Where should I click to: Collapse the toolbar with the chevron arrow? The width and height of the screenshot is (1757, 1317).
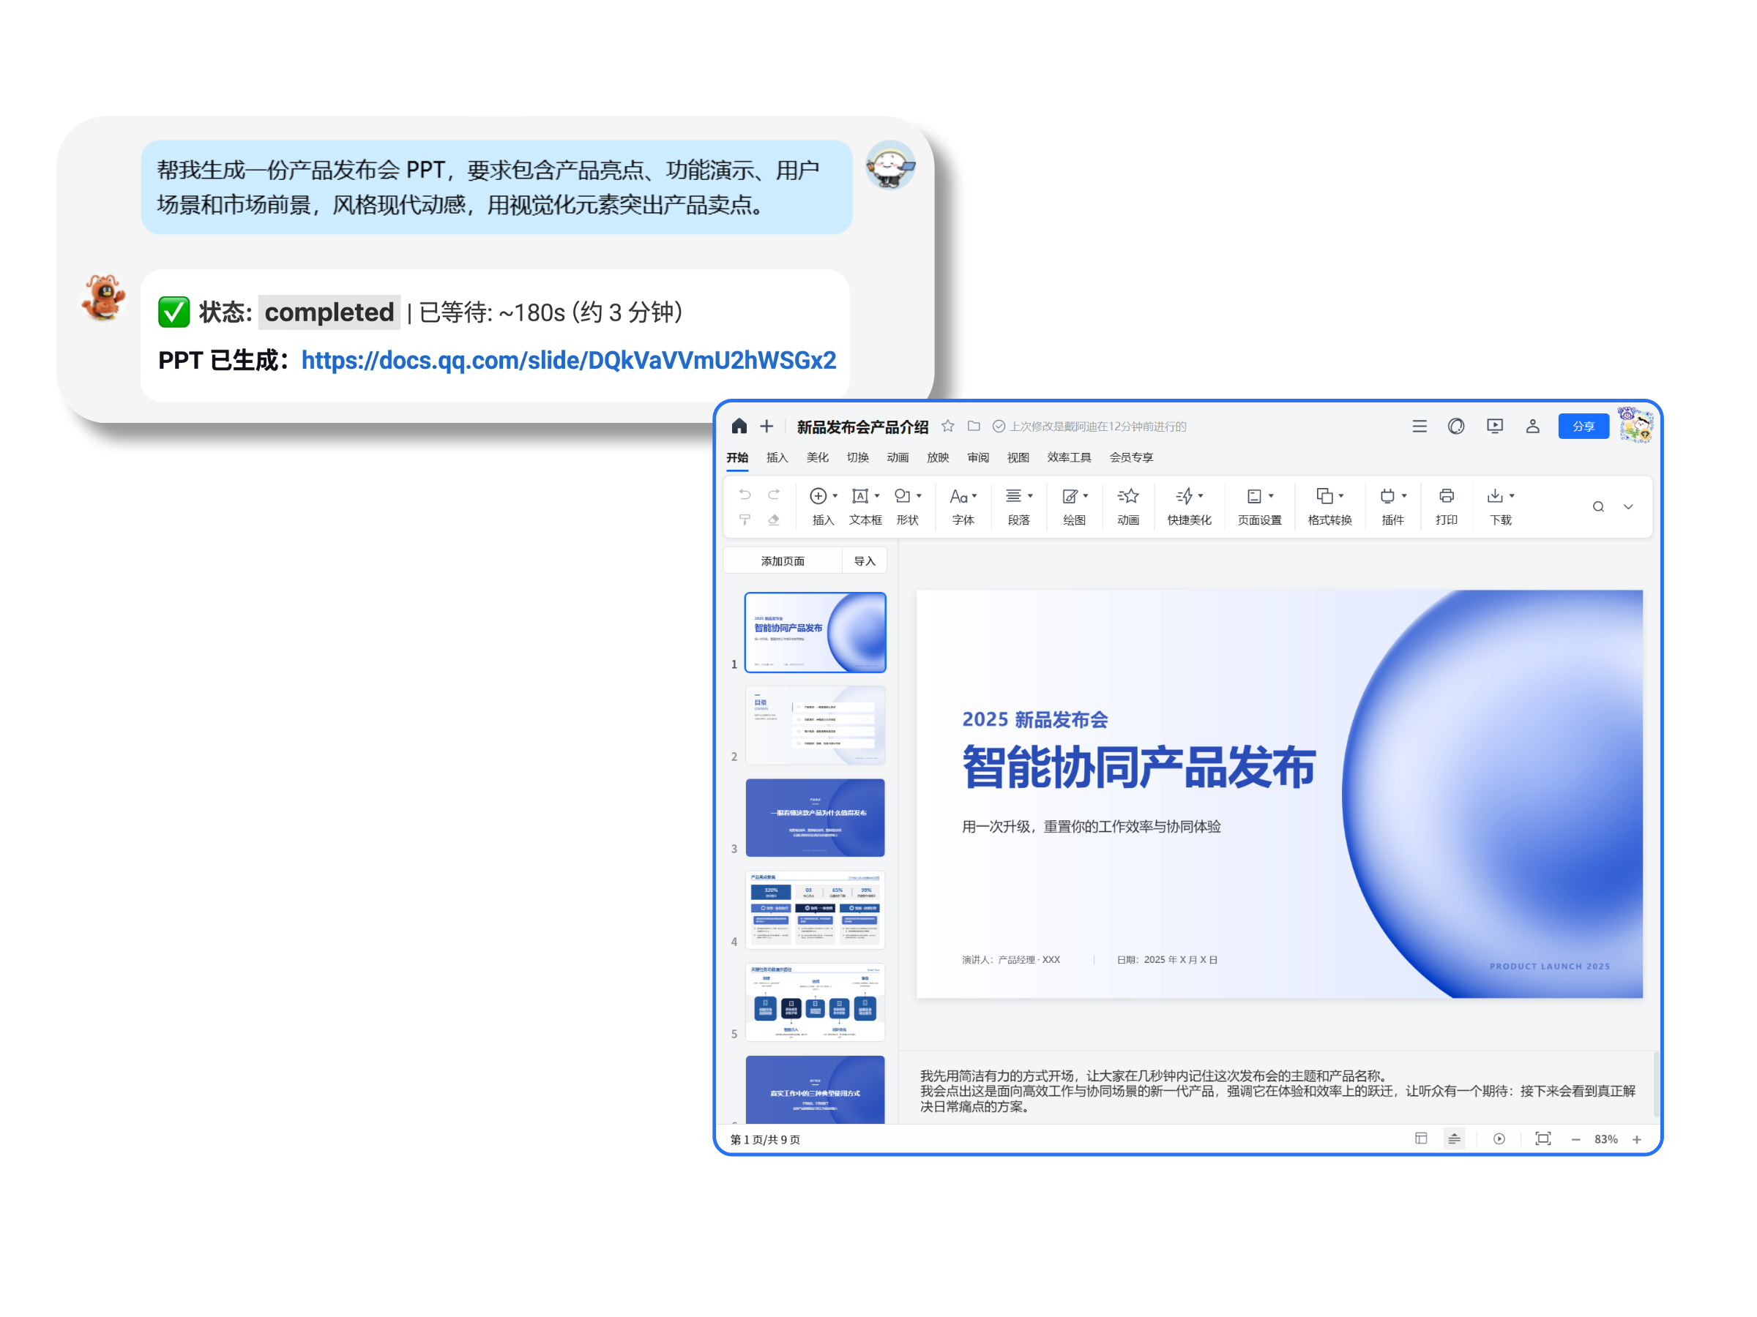pos(1627,506)
